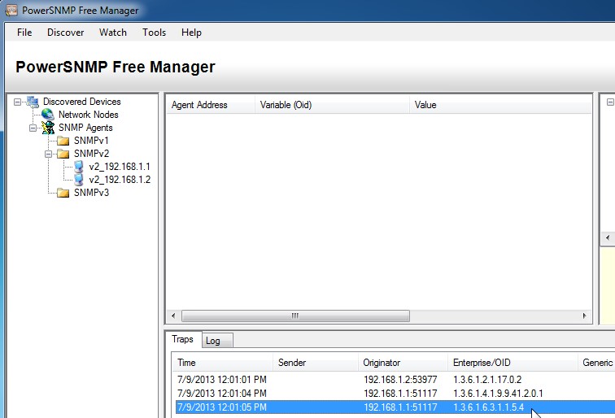This screenshot has width=615, height=418.
Task: Select trap received at 12:01:05 PM
Action: click(x=395, y=407)
